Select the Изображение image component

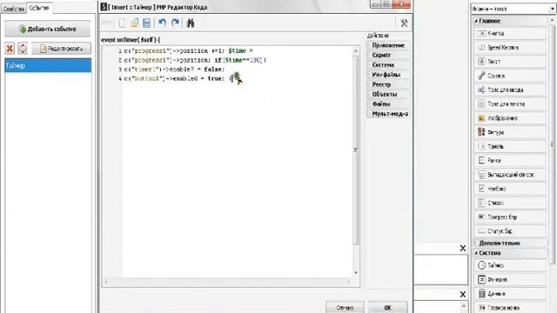(x=510, y=118)
